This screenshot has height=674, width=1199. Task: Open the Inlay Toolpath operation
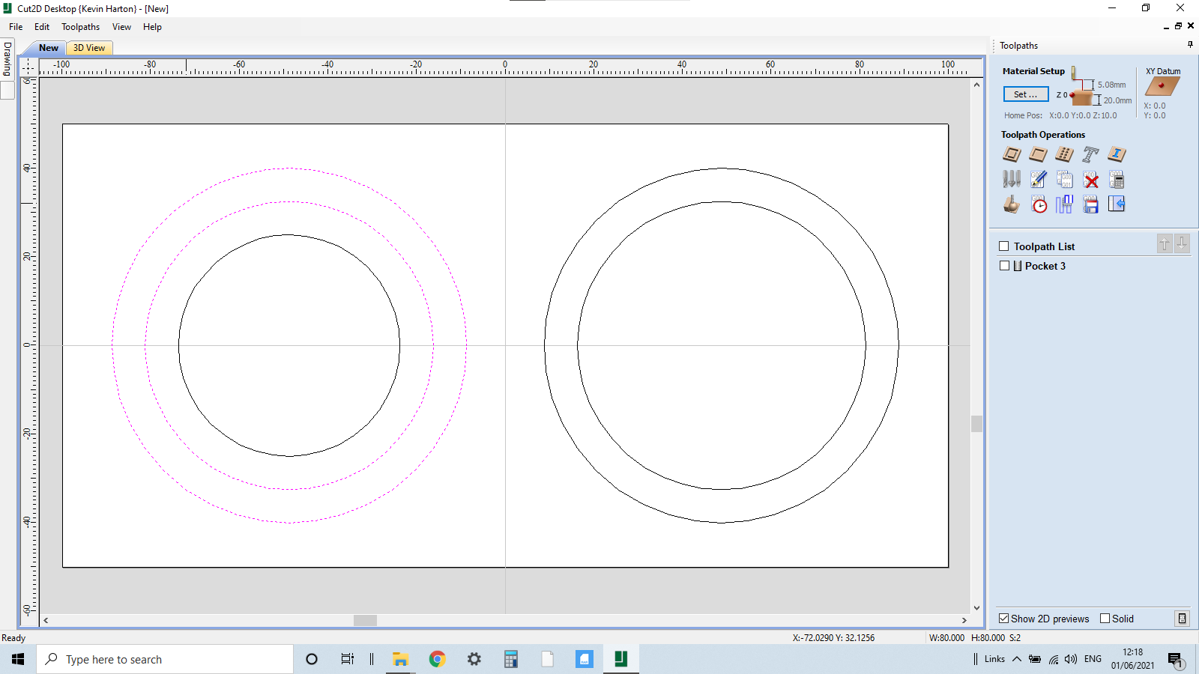tap(1117, 154)
